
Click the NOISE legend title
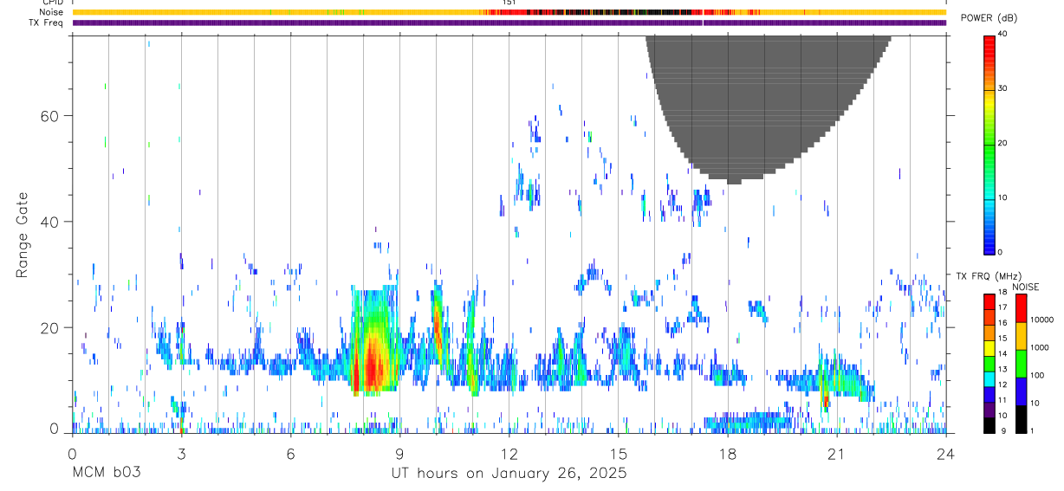(x=1026, y=287)
